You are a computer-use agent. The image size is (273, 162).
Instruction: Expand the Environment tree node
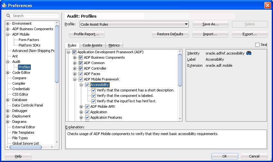(7, 23)
